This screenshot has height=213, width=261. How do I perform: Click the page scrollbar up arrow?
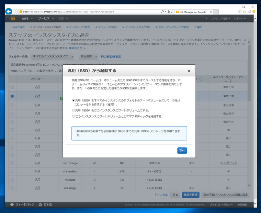point(255,19)
